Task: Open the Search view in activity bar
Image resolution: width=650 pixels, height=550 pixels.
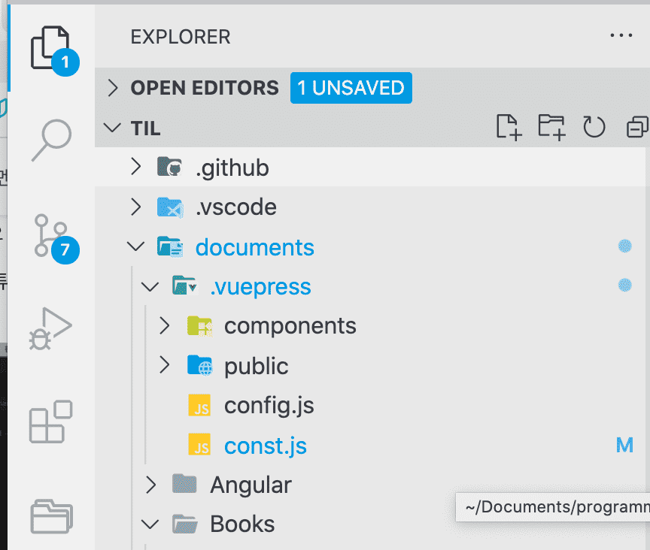Action: click(x=50, y=141)
